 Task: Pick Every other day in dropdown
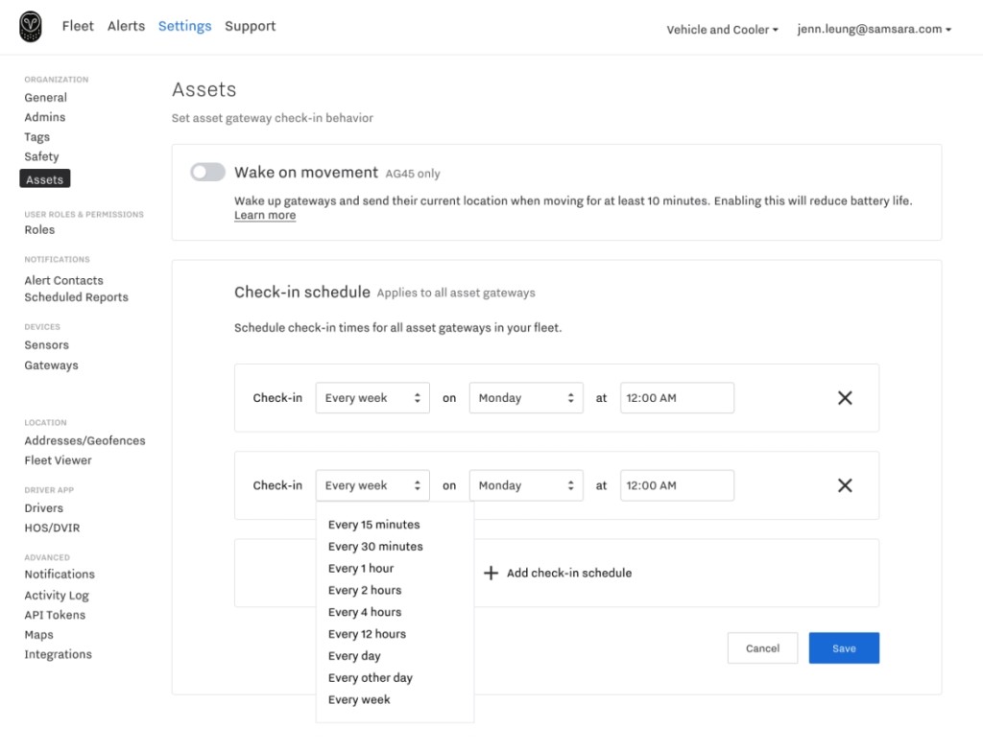coord(370,678)
